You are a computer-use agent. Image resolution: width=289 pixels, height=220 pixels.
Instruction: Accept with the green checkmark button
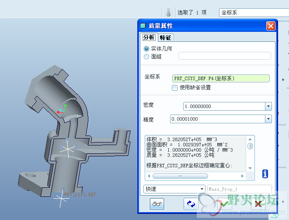pyautogui.click(x=224, y=204)
